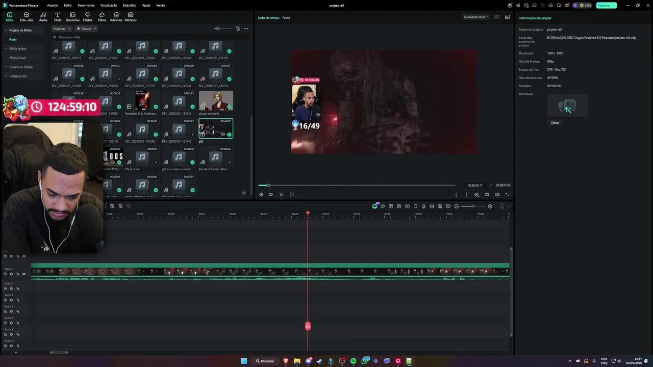This screenshot has width=653, height=367.
Task: Open the Qualidade total dropdown
Action: point(475,17)
